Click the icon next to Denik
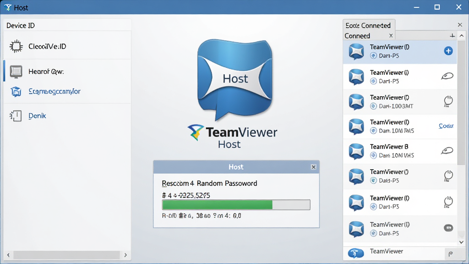469x264 pixels. tap(16, 116)
